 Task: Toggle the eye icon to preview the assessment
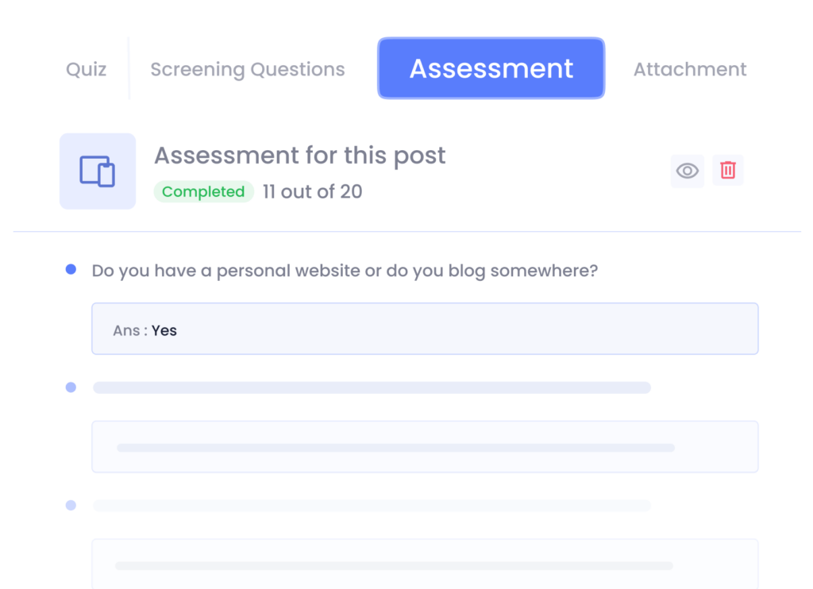(687, 171)
